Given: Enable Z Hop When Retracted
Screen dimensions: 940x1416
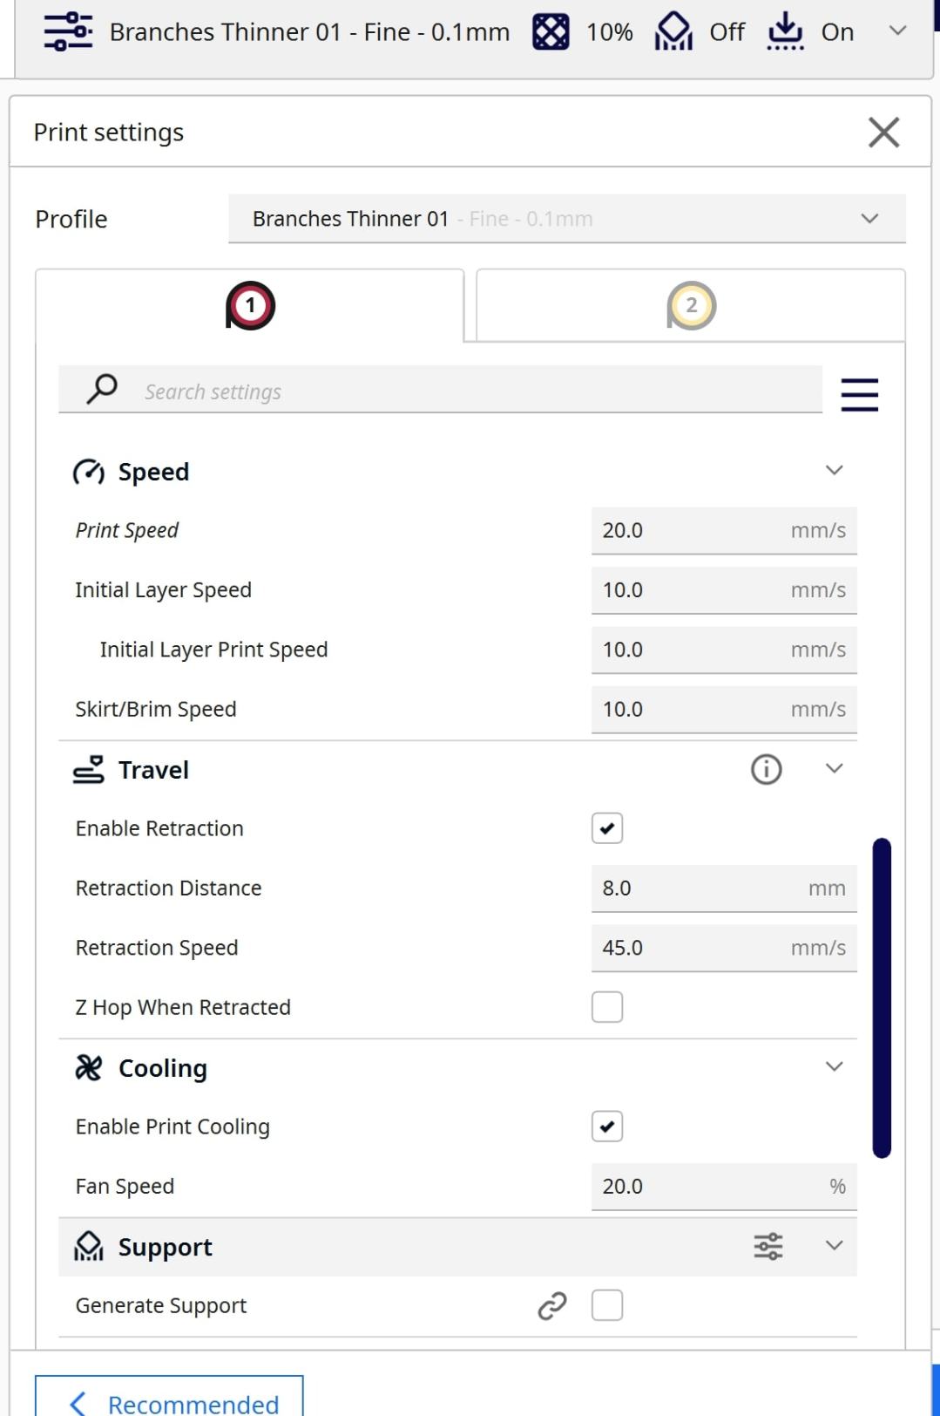Looking at the screenshot, I should pyautogui.click(x=607, y=1007).
